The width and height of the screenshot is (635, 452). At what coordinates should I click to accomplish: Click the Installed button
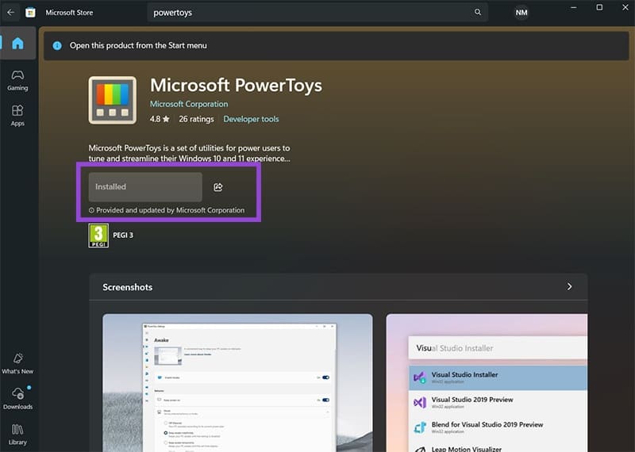[145, 187]
